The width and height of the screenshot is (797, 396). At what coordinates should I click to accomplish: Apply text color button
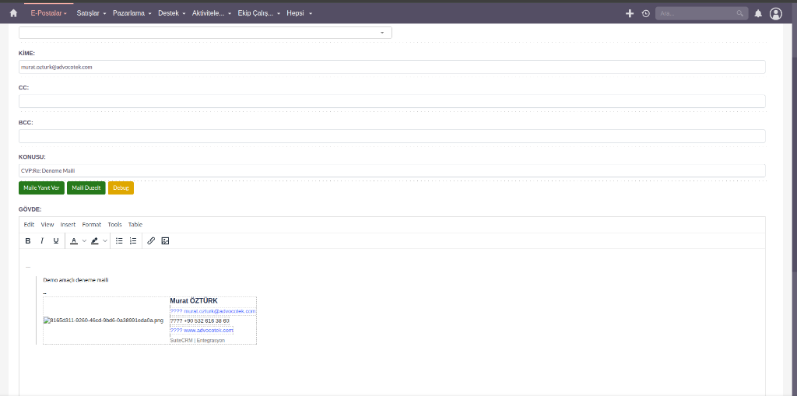click(x=74, y=241)
